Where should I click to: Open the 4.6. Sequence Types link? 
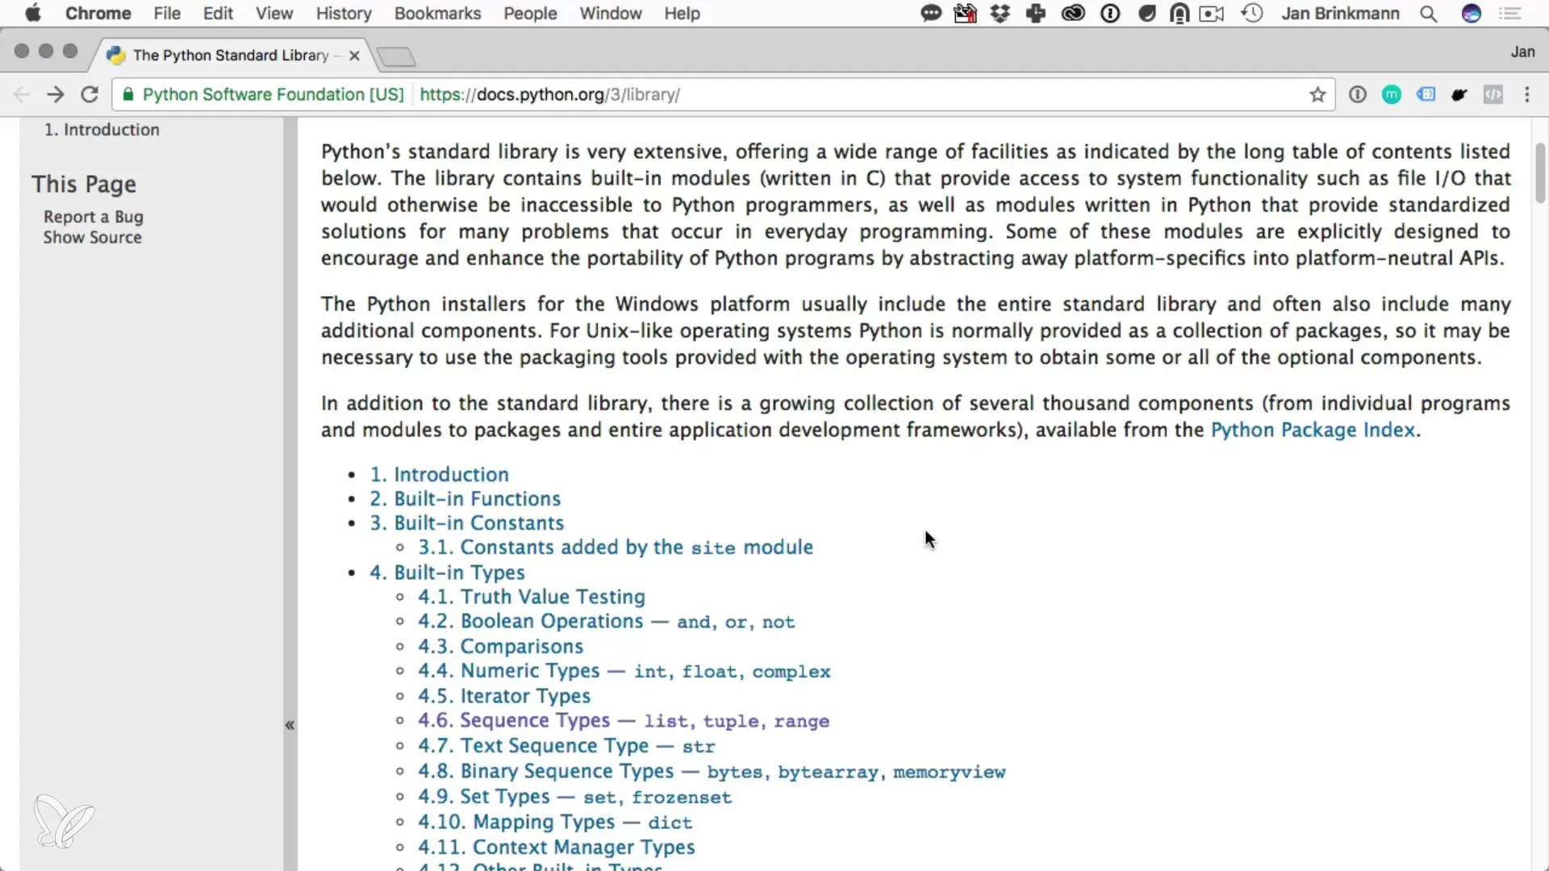[514, 720]
